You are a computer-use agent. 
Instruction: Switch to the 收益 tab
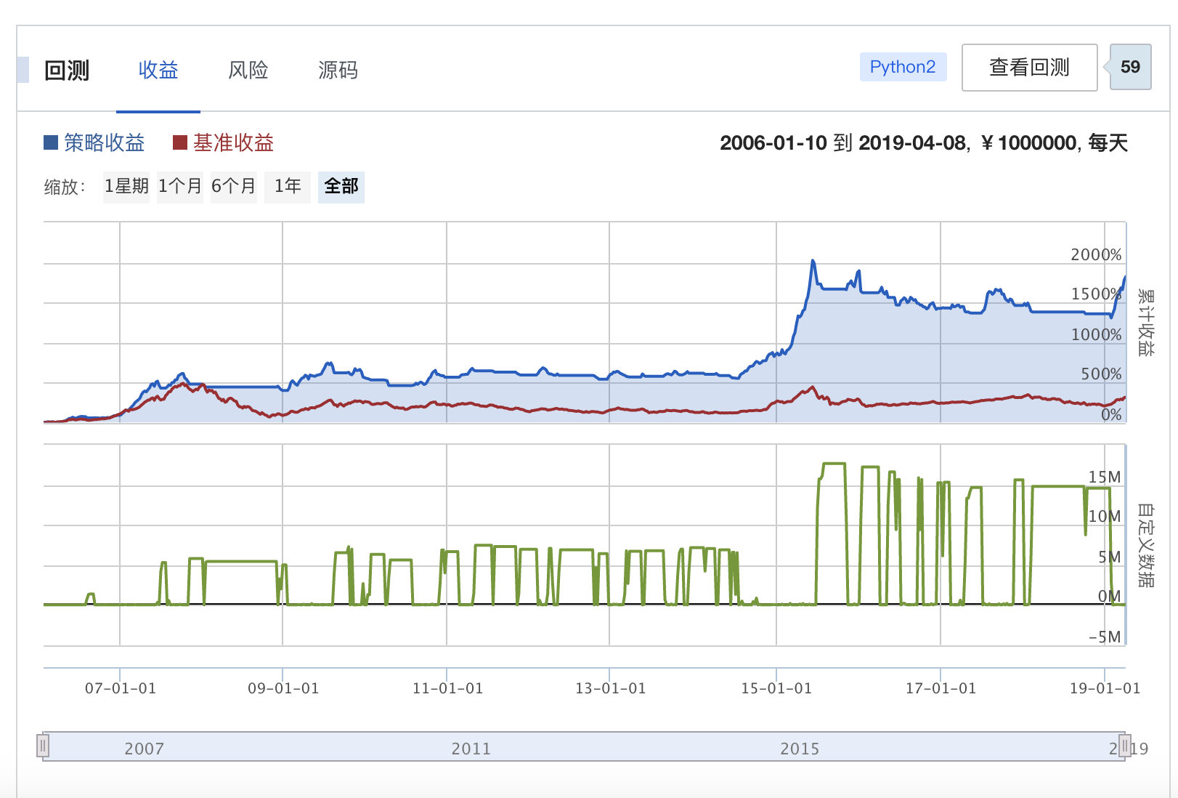[x=158, y=70]
